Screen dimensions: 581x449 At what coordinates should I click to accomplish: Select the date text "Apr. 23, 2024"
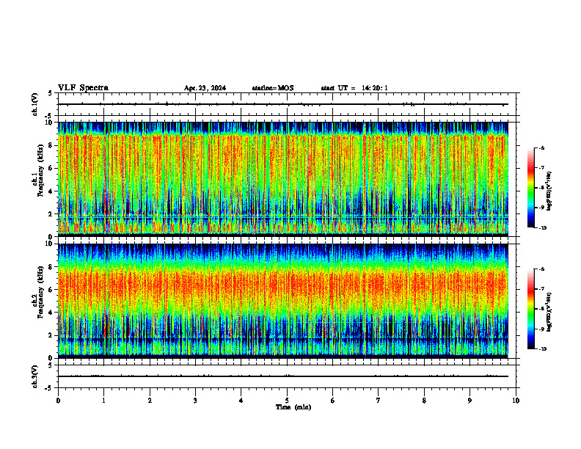tap(205, 88)
